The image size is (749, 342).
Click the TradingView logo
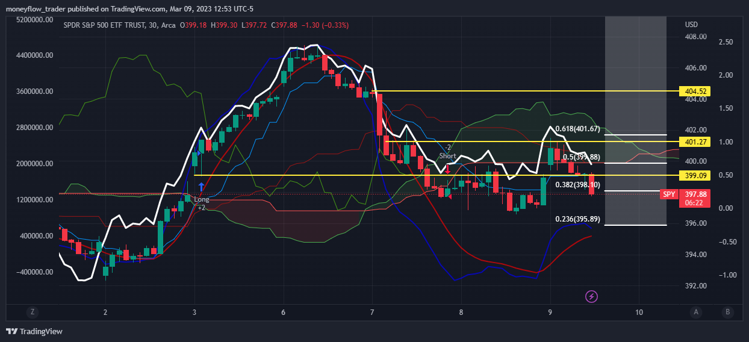pyautogui.click(x=34, y=331)
